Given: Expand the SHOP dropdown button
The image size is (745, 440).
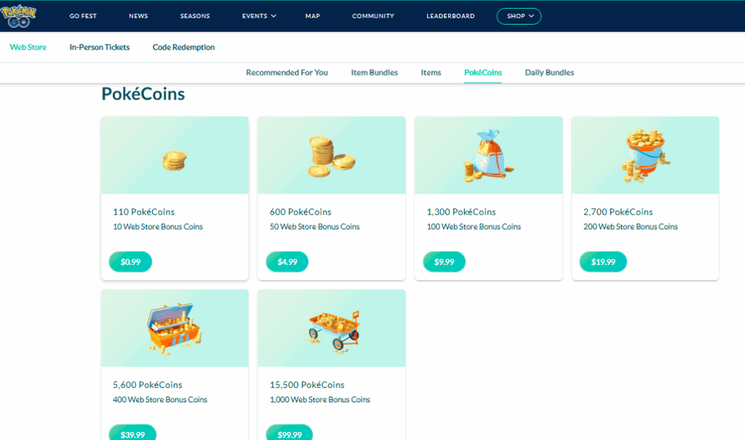Looking at the screenshot, I should pyautogui.click(x=519, y=16).
